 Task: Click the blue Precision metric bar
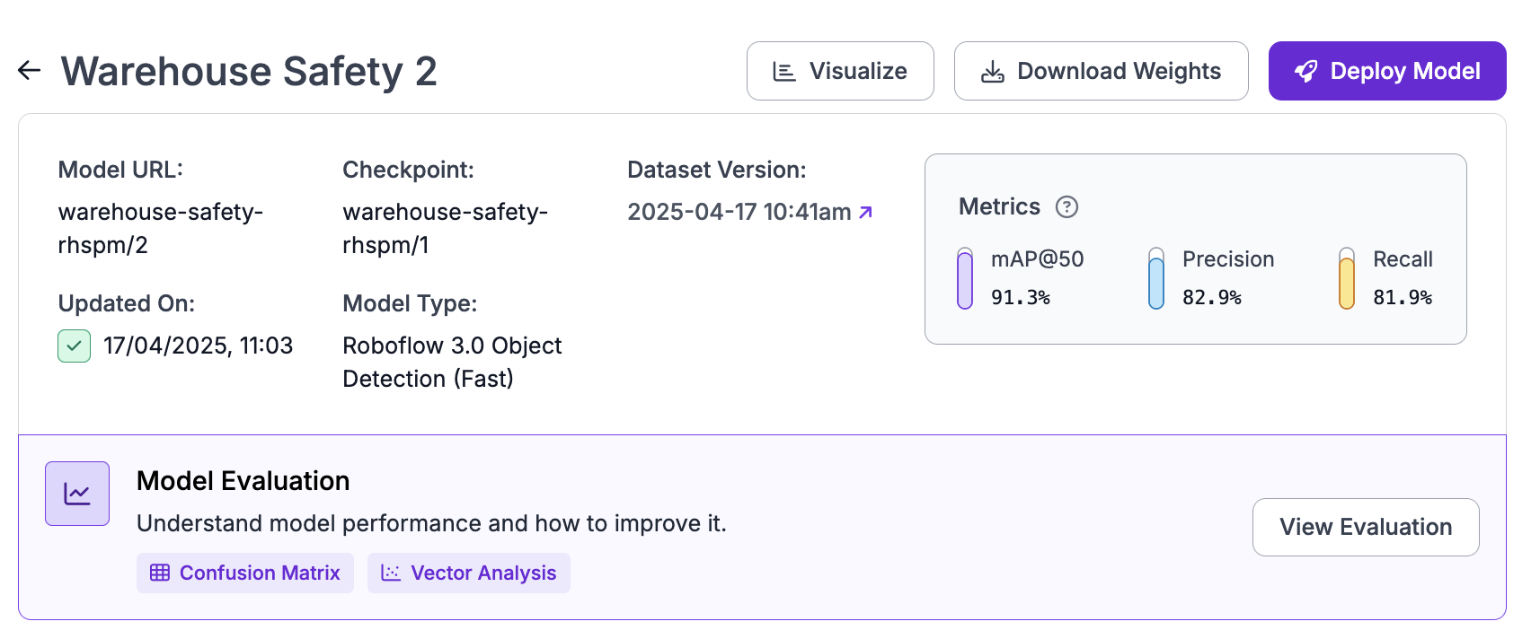click(1156, 279)
